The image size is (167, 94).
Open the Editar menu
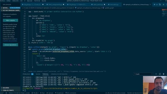click(9, 1)
